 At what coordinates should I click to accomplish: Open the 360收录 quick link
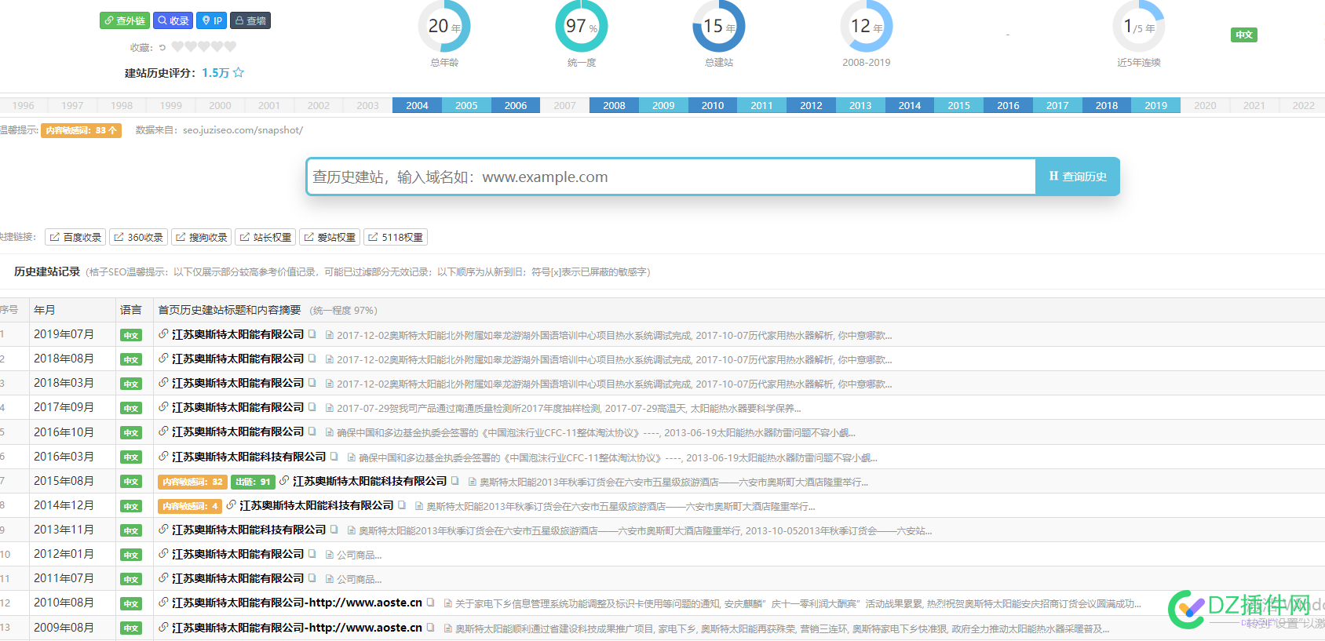click(138, 237)
